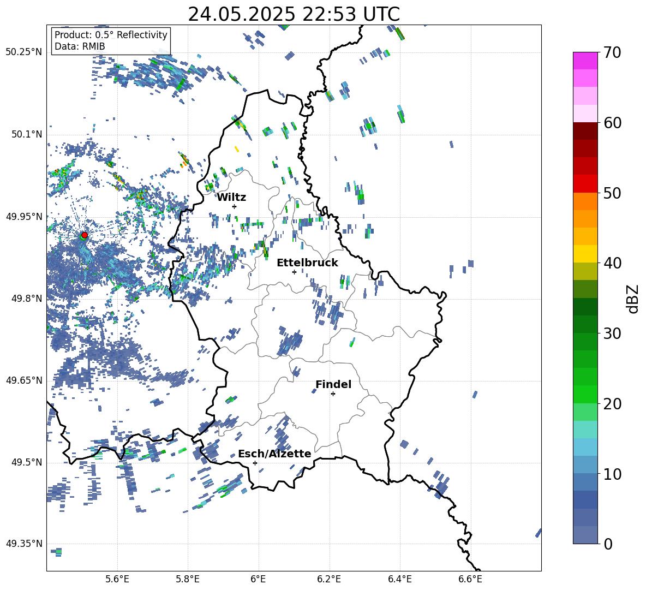Click the 6.6°E longitude label
646x590 pixels.
click(470, 579)
